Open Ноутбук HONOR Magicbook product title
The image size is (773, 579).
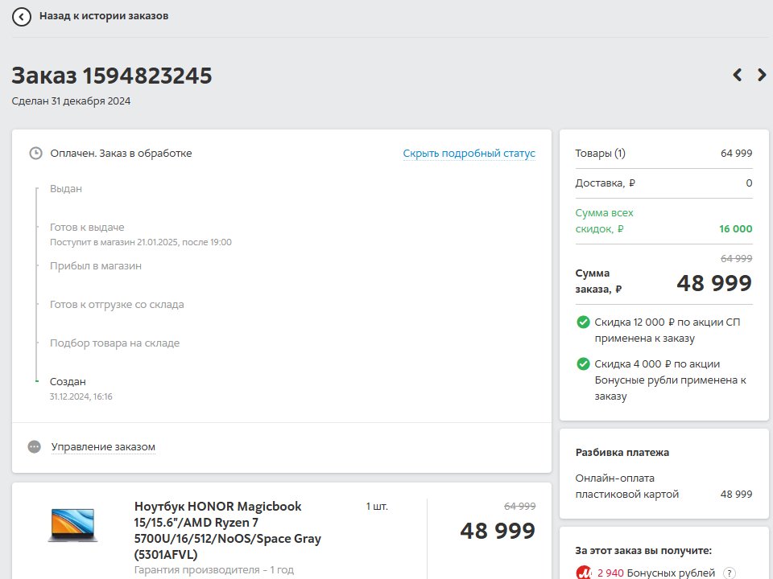[227, 530]
